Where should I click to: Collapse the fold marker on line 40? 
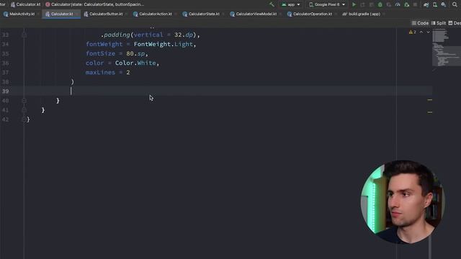coord(24,101)
